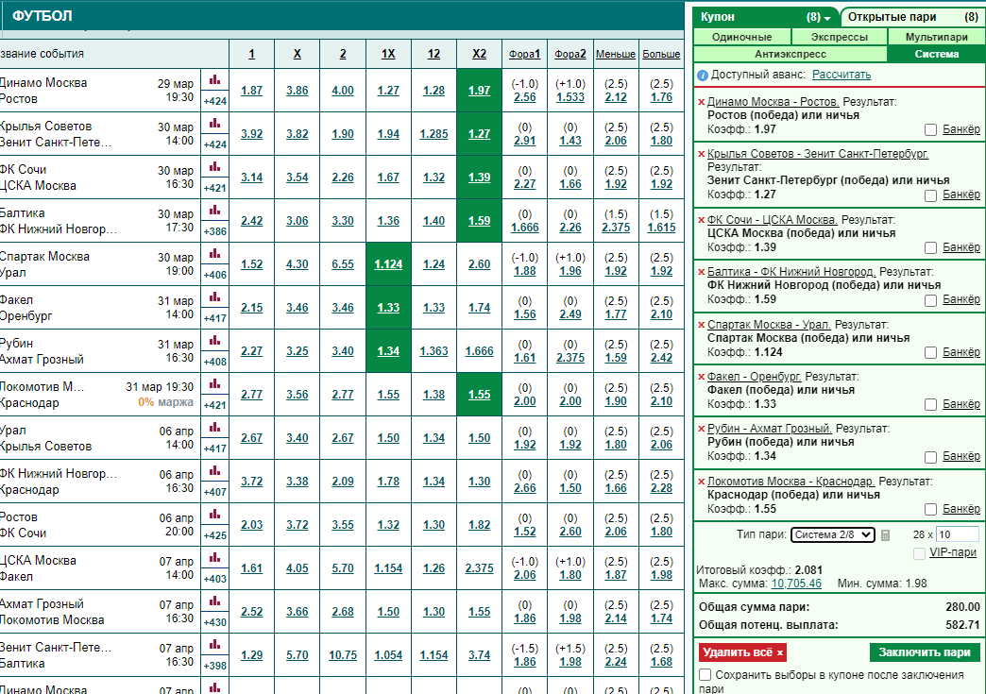Viewport: 986px width, 694px height.
Task: Click the Больше column header
Action: click(661, 54)
